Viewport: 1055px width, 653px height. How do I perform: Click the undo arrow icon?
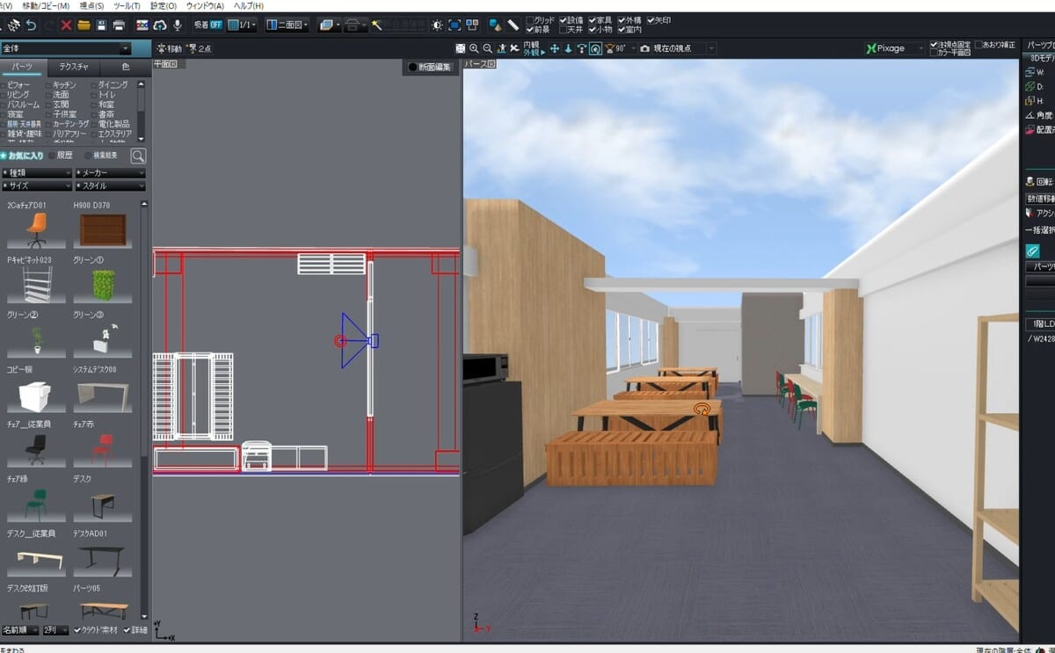[x=32, y=25]
